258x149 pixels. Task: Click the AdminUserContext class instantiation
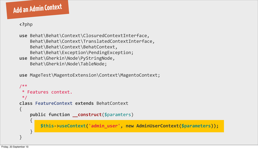pos(157,126)
